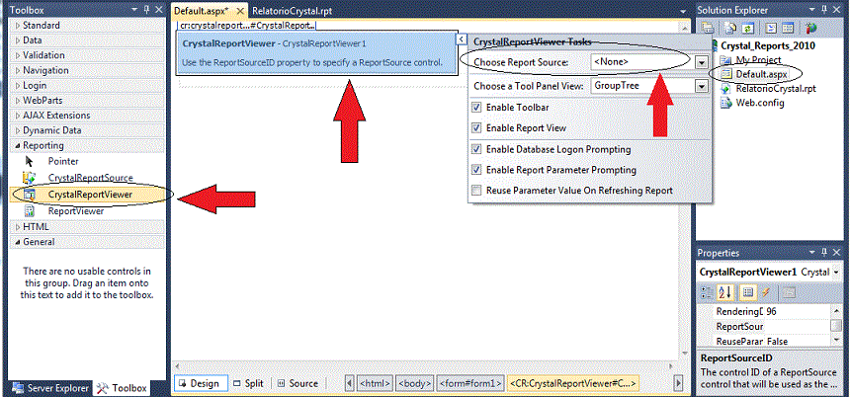Switch to the RelatorioCrystal.rpt tab
This screenshot has width=850, height=397.
(x=293, y=11)
